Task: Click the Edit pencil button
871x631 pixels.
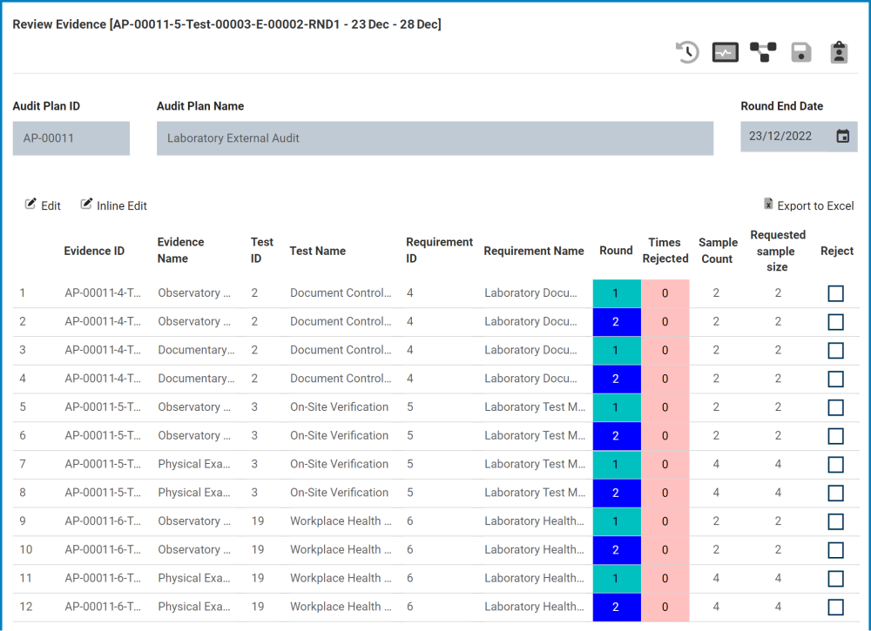Action: tap(43, 205)
